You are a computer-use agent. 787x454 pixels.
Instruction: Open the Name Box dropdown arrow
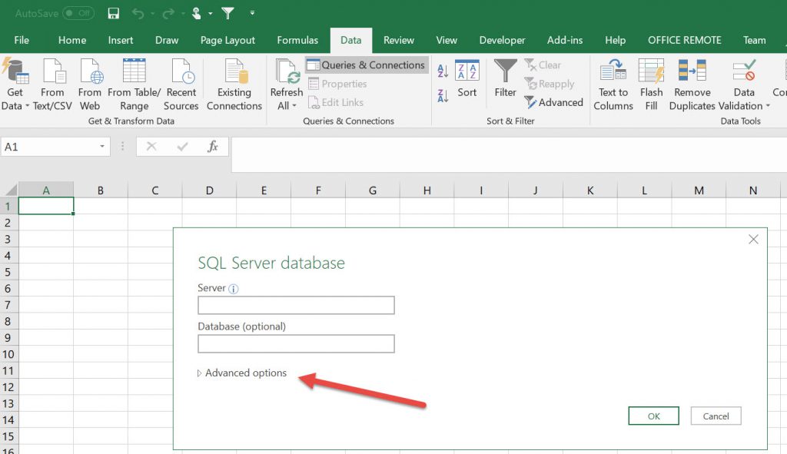click(x=102, y=147)
